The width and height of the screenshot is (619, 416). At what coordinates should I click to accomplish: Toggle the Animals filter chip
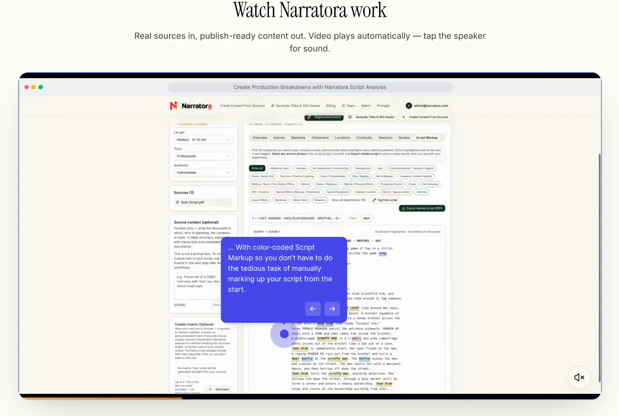(301, 168)
